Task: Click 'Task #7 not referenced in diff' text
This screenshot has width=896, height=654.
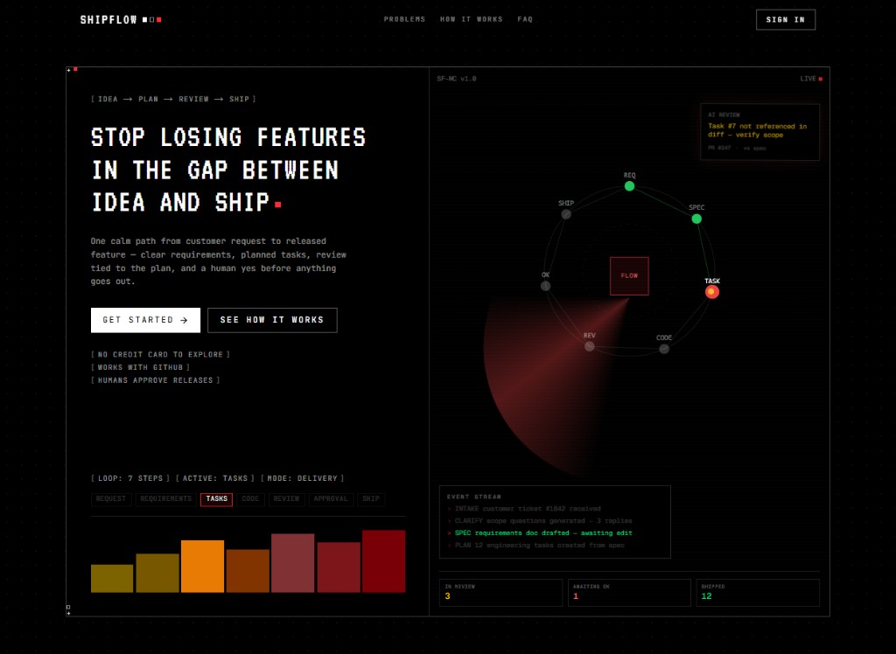Action: coord(757,131)
